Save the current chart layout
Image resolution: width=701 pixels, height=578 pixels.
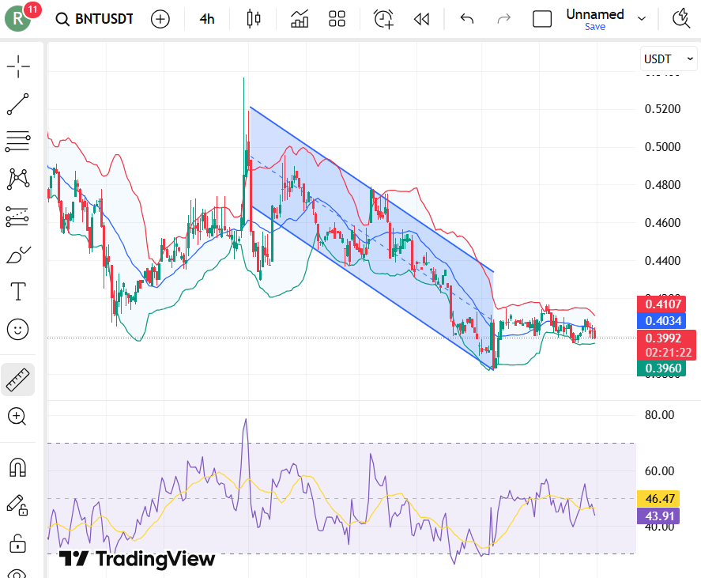[x=594, y=26]
